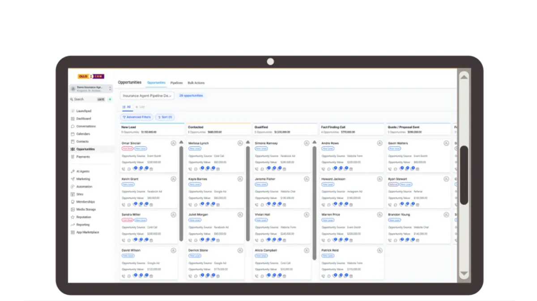This screenshot has height=301, width=537.
Task: Click the owner avatar icon on Ryan Stewart's card
Action: tap(446, 179)
